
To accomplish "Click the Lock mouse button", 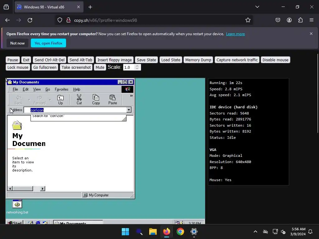I will [x=18, y=67].
